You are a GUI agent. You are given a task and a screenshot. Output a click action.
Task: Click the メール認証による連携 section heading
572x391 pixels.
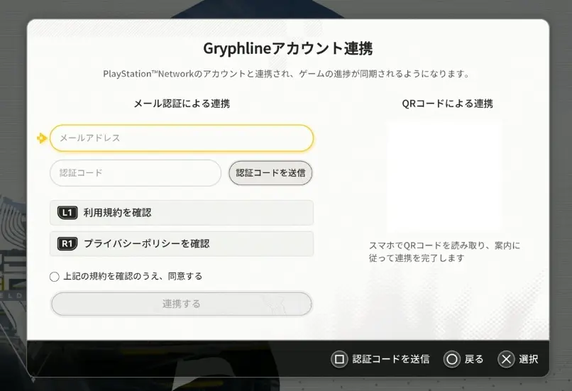click(x=182, y=104)
